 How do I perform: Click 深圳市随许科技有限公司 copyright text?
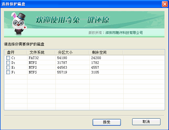click(124, 32)
